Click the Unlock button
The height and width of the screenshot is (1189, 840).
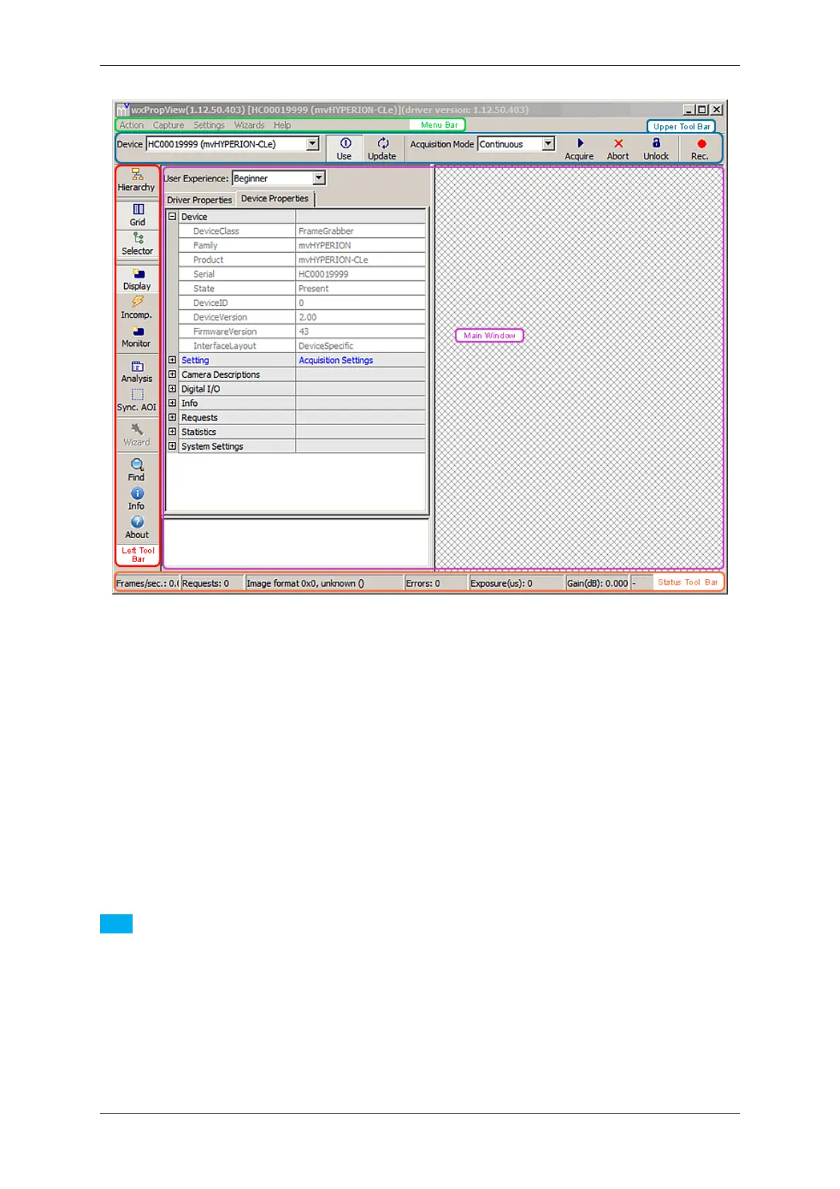[656, 149]
